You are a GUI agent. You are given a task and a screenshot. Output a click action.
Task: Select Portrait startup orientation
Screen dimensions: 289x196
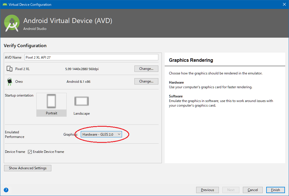(x=51, y=105)
